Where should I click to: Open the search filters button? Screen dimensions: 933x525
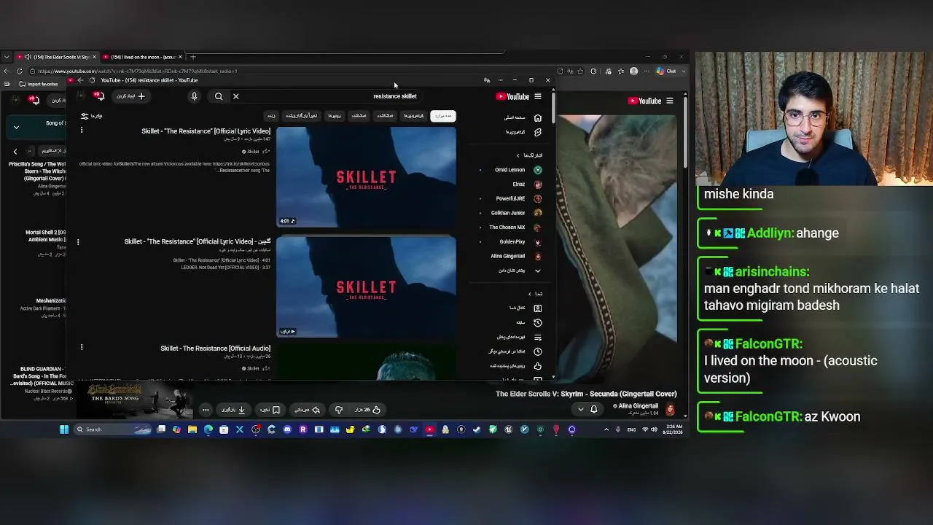pyautogui.click(x=92, y=116)
